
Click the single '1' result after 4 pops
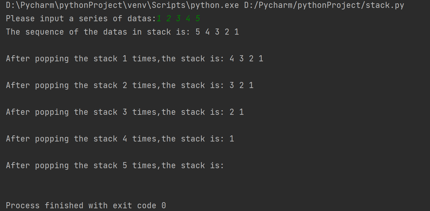(x=232, y=139)
